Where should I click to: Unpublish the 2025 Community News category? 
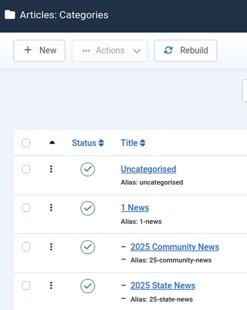point(88,247)
